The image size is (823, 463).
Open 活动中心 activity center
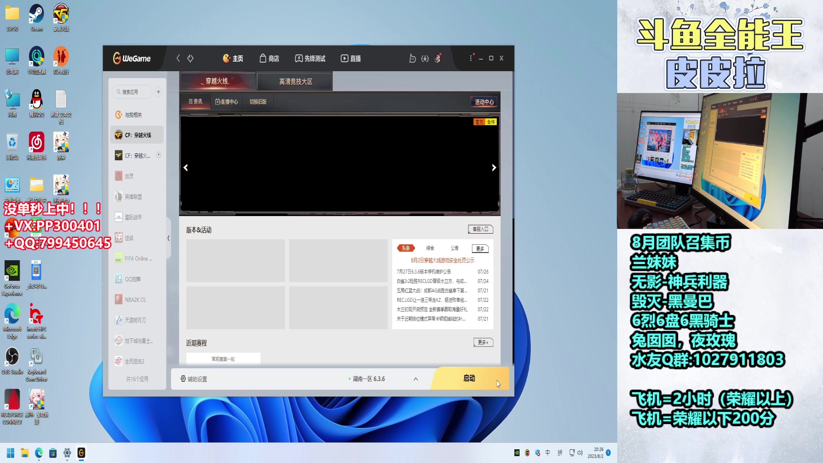[x=484, y=102]
